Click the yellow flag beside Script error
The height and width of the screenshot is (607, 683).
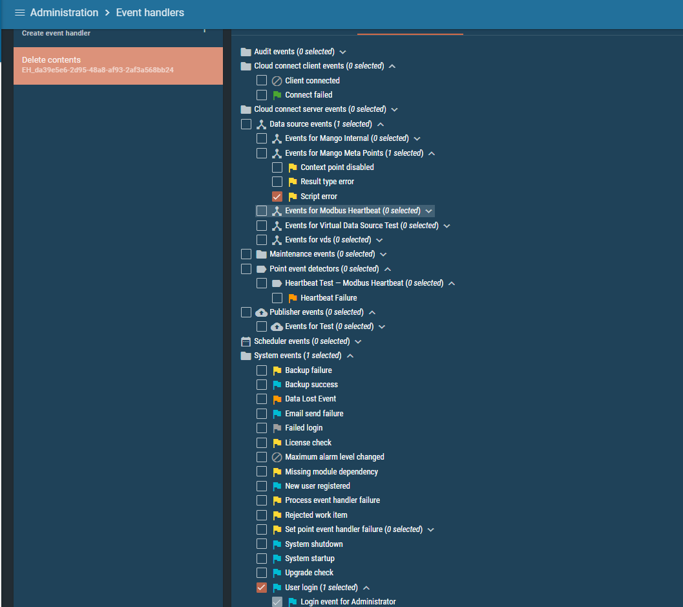293,197
